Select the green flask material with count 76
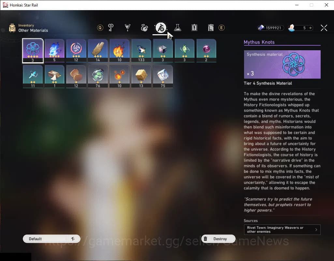Viewport: 334px width, 261px height. pyautogui.click(x=98, y=77)
